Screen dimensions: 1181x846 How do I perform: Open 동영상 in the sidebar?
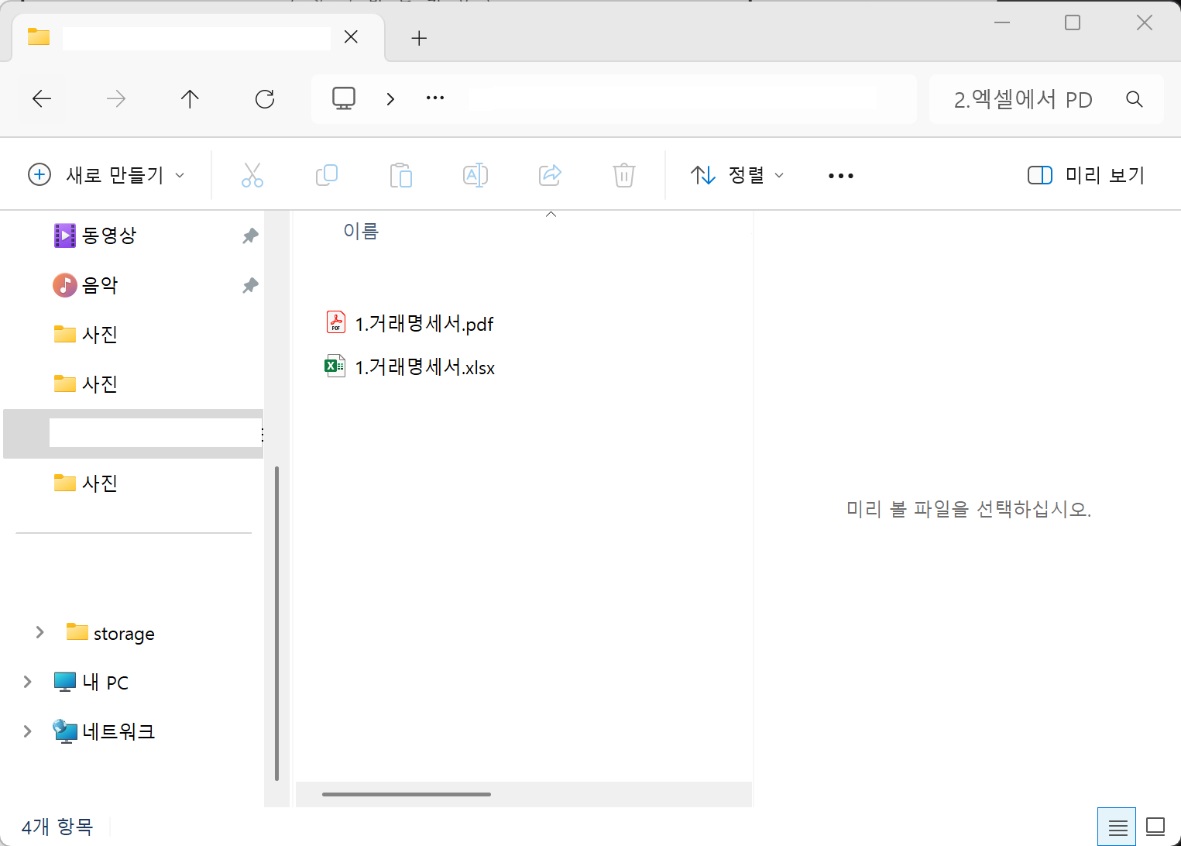coord(108,236)
